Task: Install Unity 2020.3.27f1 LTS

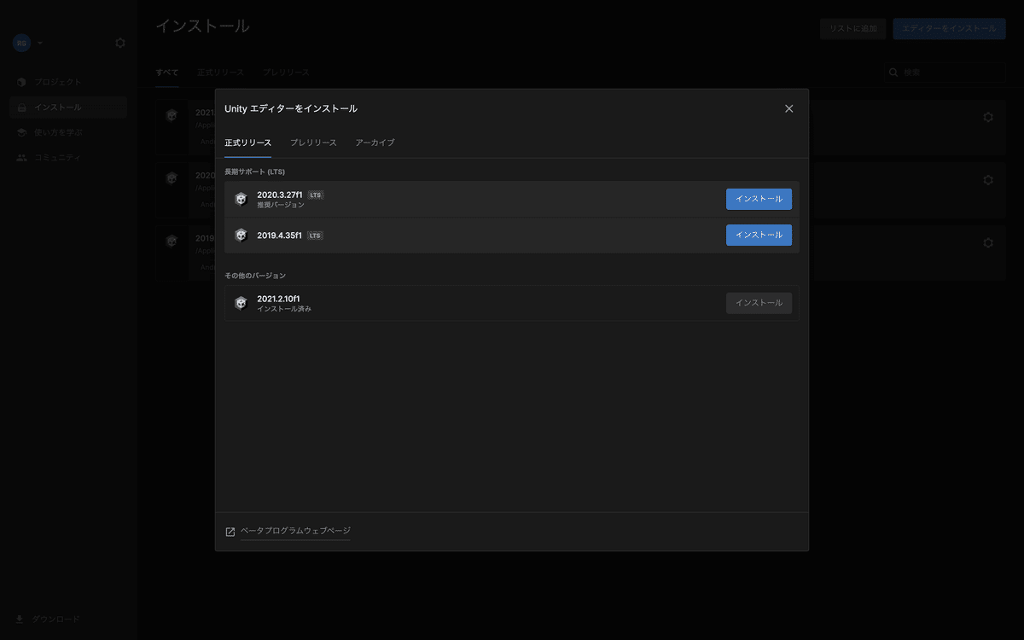Action: point(759,199)
